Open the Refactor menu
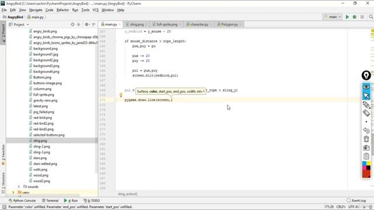 (x=63, y=10)
